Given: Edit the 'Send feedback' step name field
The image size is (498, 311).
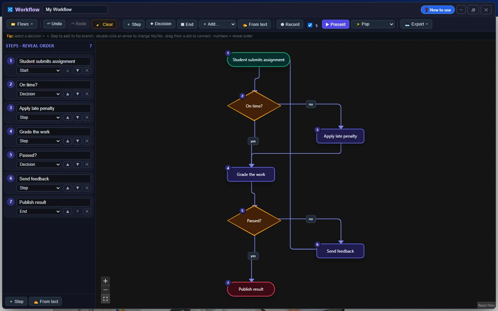Looking at the screenshot, I should coord(54,179).
